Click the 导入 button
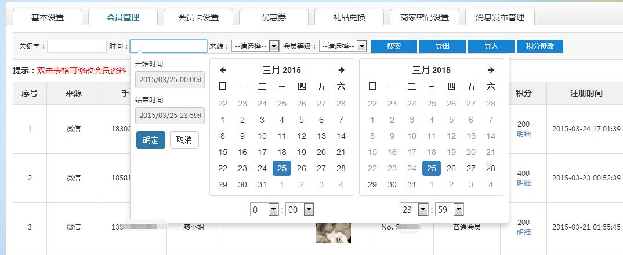Screen dimensions: 623x255 (491, 46)
